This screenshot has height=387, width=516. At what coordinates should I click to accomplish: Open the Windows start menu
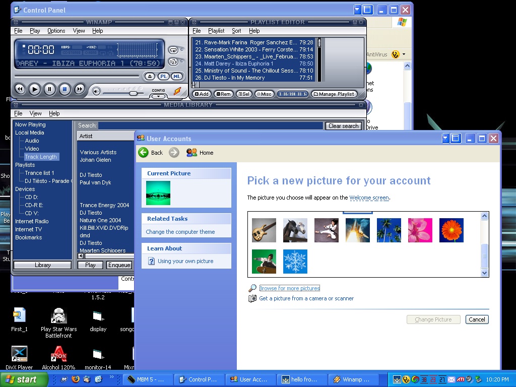point(24,379)
